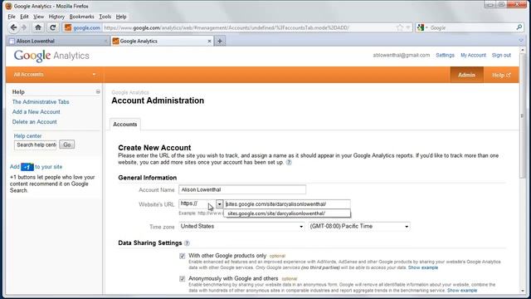Click Help button in orange bar
This screenshot has height=299, width=531.
pos(501,75)
